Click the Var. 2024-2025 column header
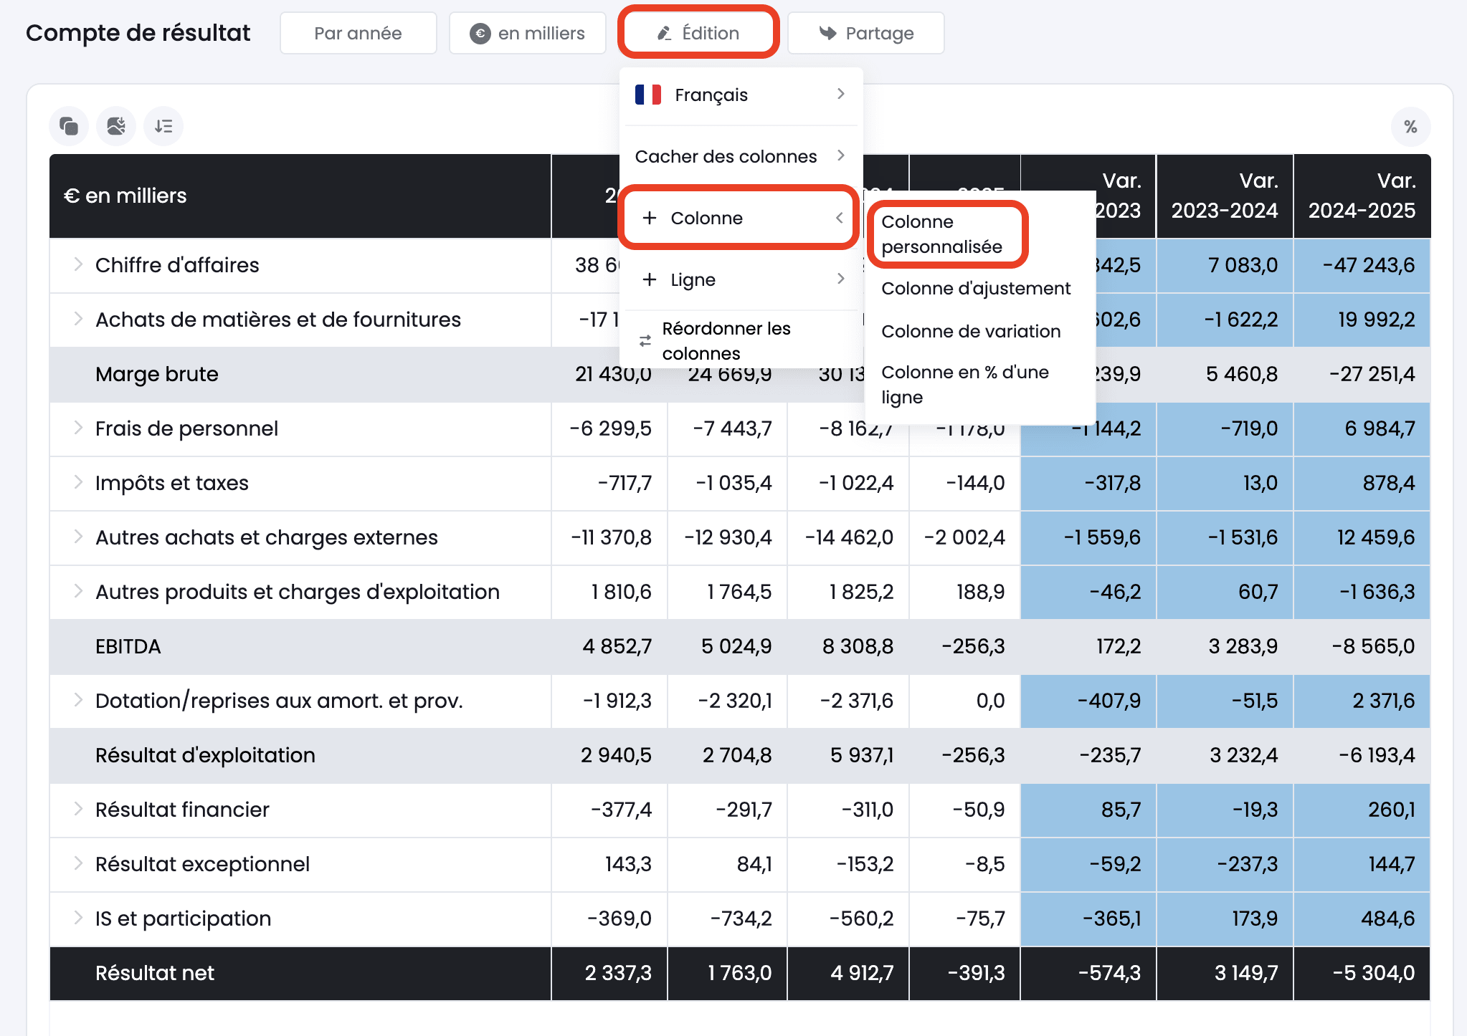This screenshot has width=1467, height=1036. (x=1362, y=196)
